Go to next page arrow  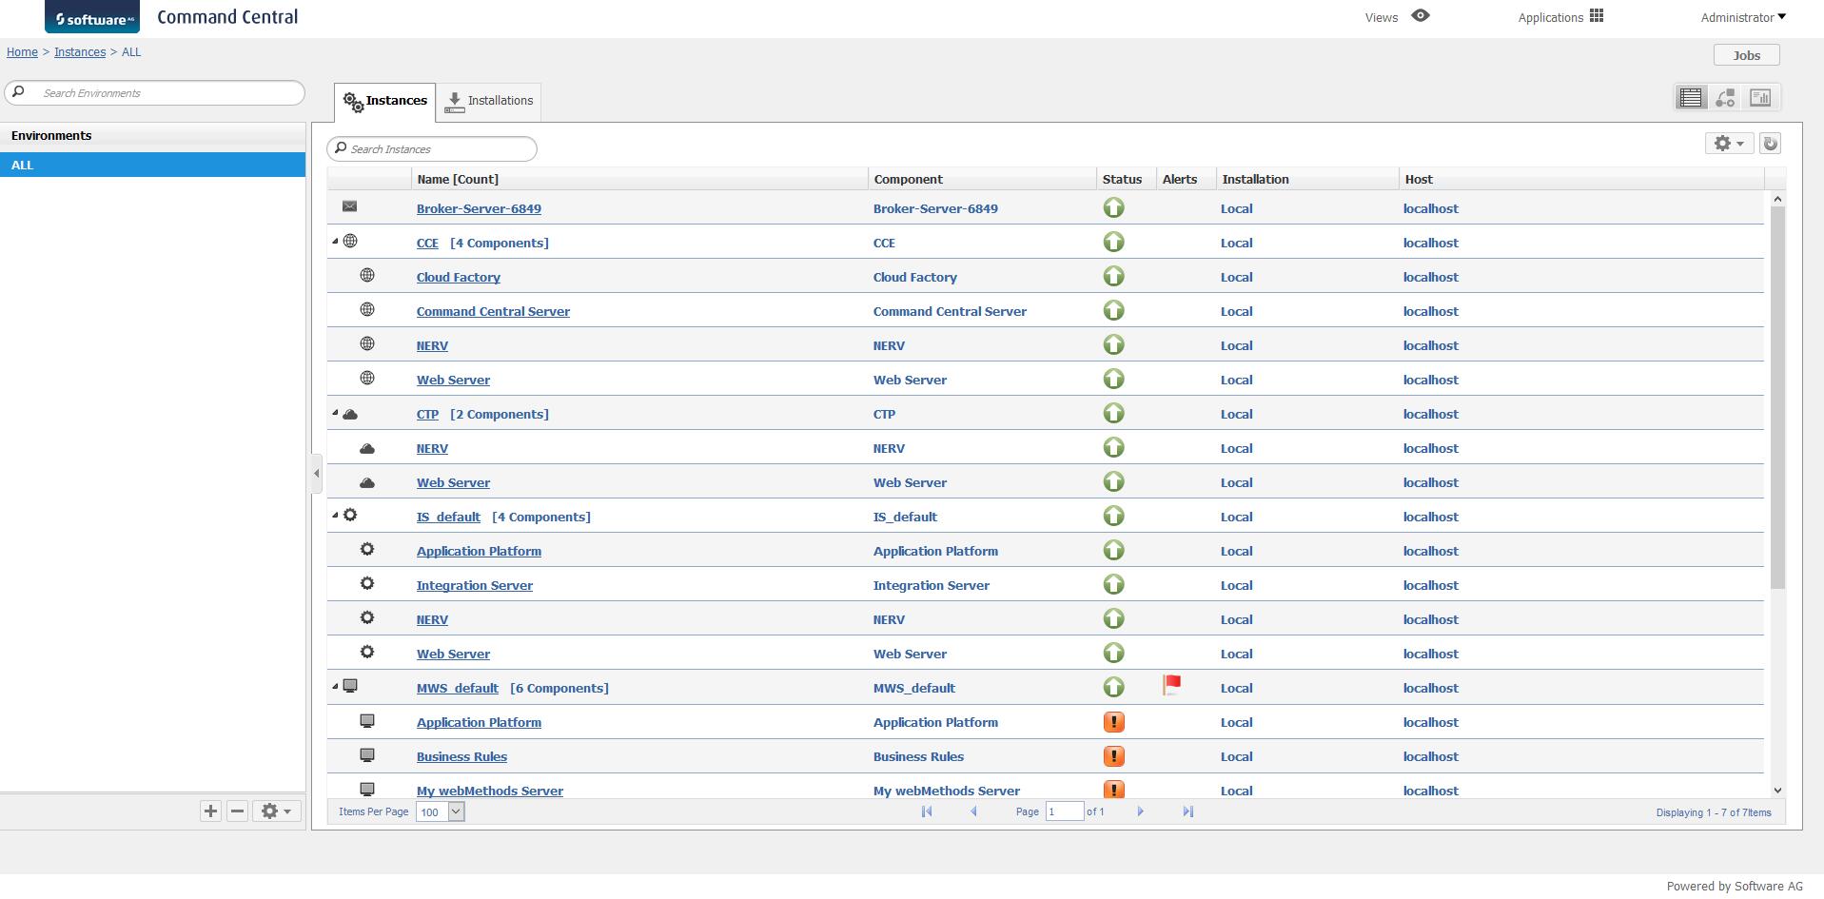1140,811
